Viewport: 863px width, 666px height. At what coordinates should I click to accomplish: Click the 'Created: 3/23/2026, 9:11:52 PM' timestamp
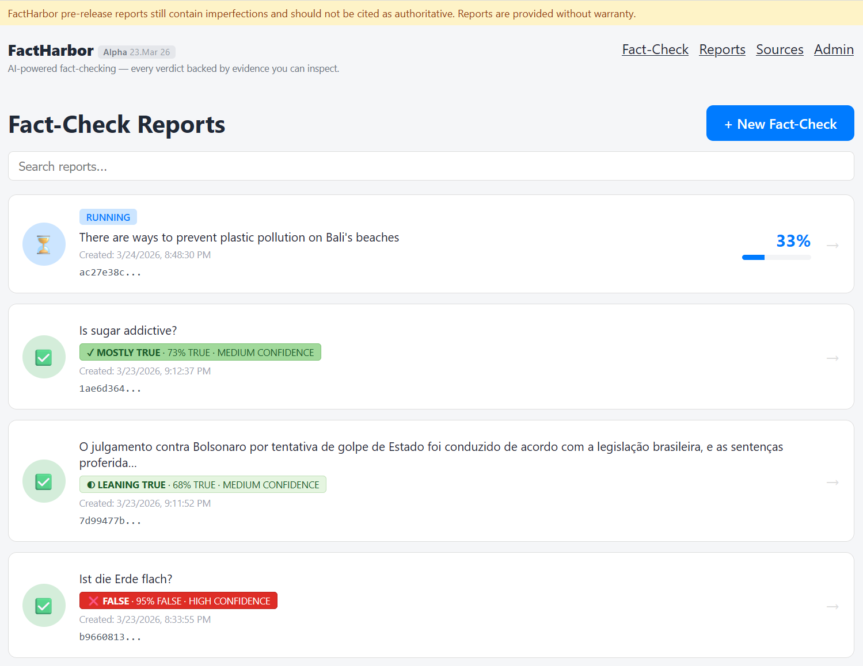(145, 503)
